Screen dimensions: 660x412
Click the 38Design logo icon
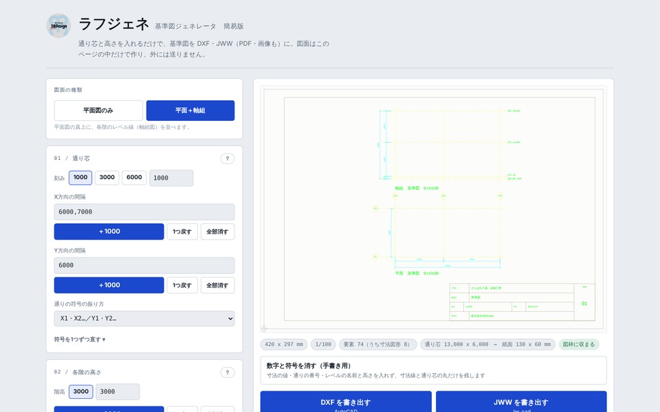point(58,25)
